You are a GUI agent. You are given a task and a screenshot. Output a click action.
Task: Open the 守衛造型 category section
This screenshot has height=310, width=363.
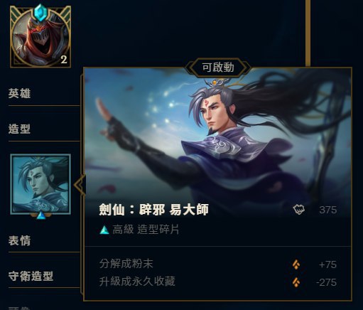[31, 276]
